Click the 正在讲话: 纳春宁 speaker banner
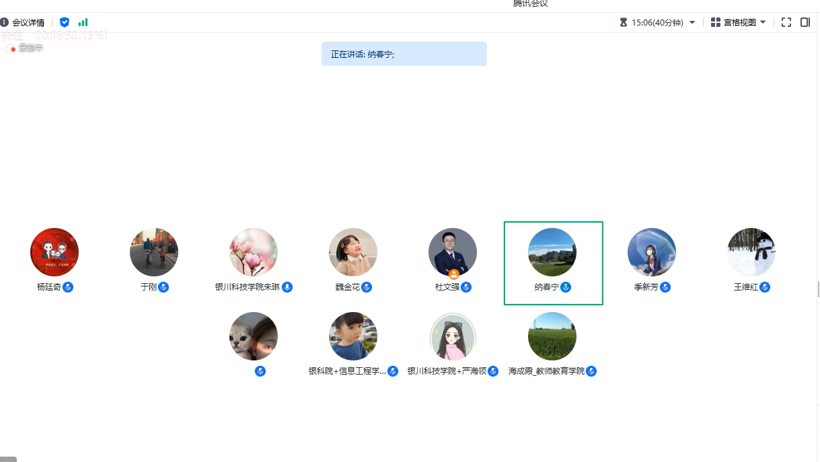The image size is (820, 462). click(x=404, y=54)
